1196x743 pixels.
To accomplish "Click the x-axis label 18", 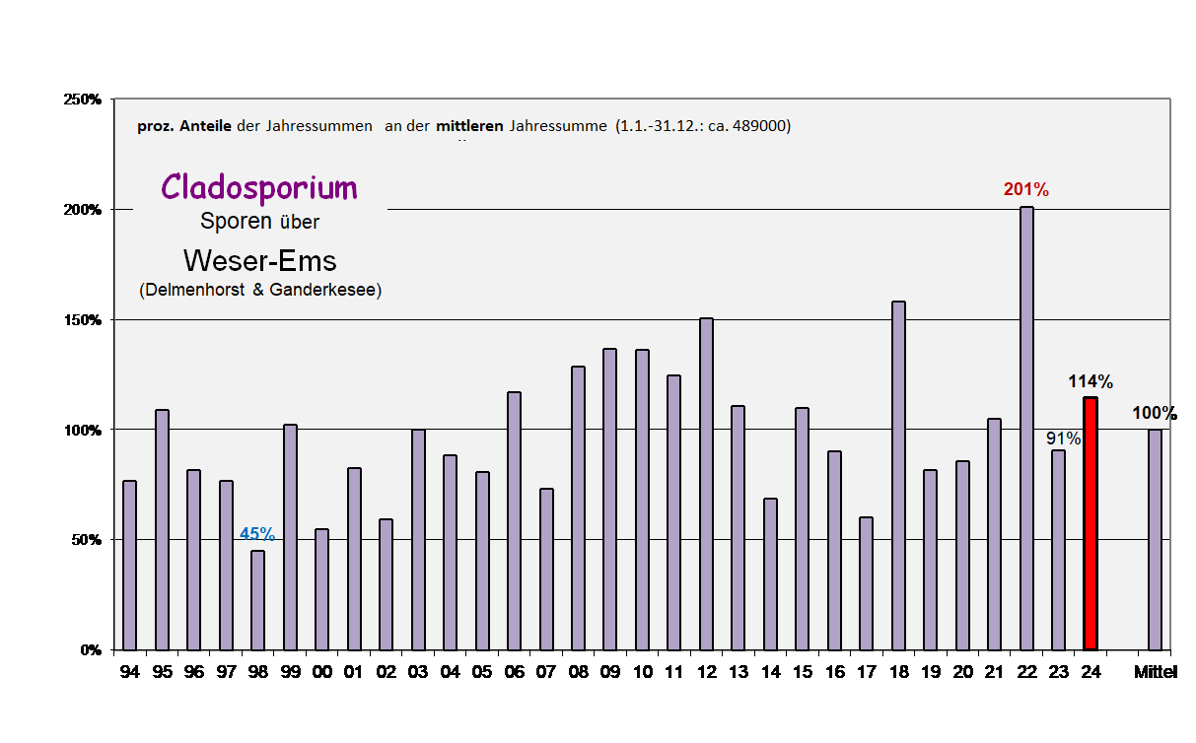I will pyautogui.click(x=898, y=672).
